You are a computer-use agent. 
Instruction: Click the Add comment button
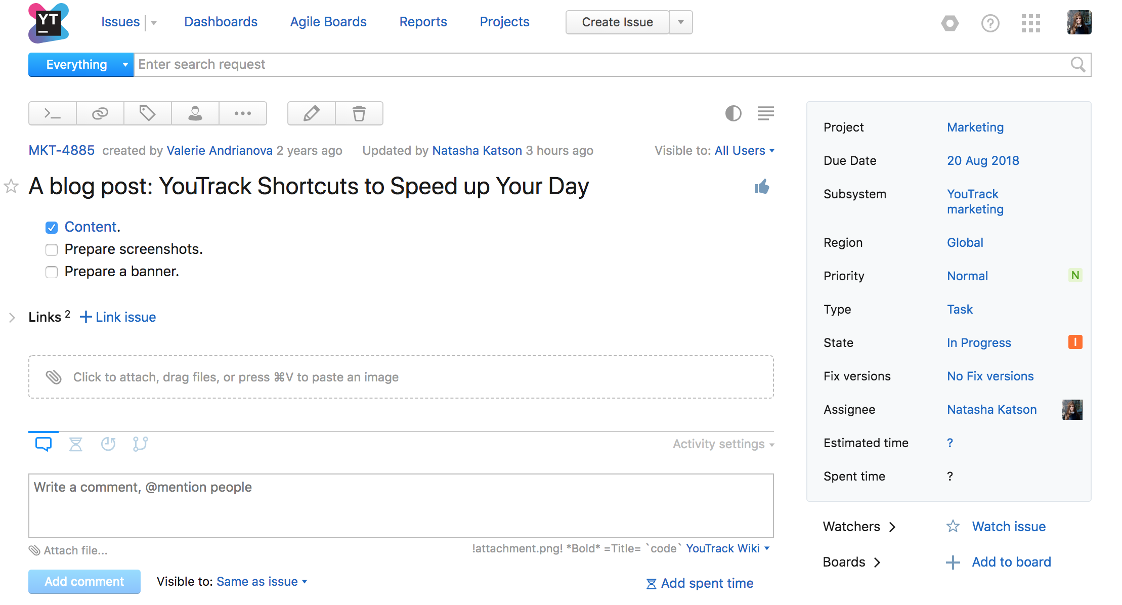tap(84, 582)
